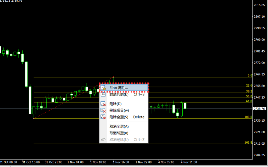Click the 23.6 Fibonacci level label
Viewport: 268px width, 167px height.
tap(249, 86)
